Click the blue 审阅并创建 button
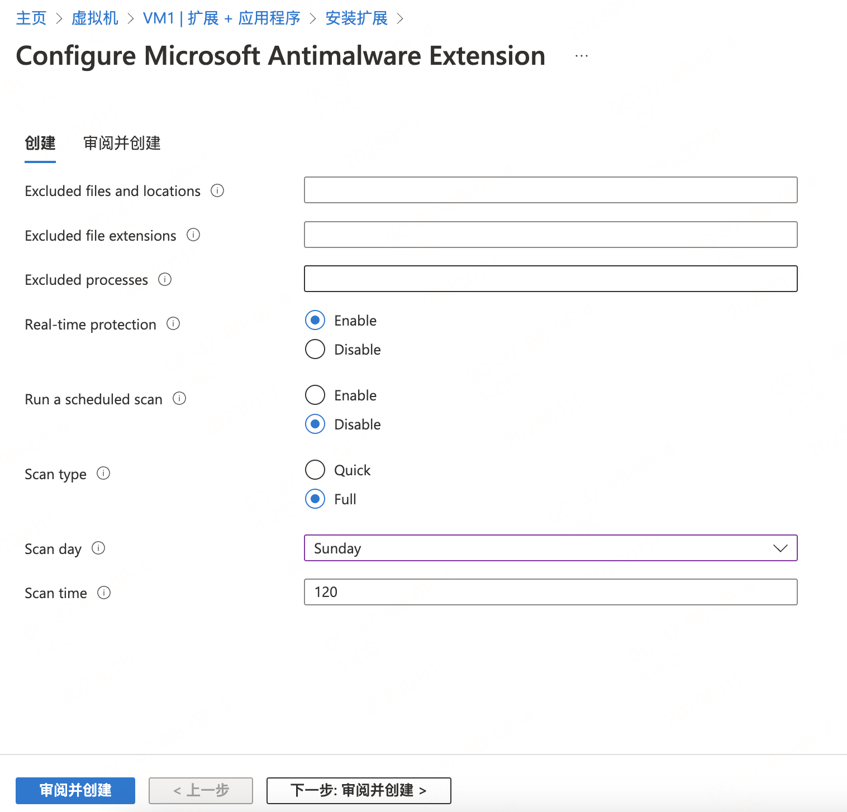Image resolution: width=847 pixels, height=812 pixels. [75, 790]
